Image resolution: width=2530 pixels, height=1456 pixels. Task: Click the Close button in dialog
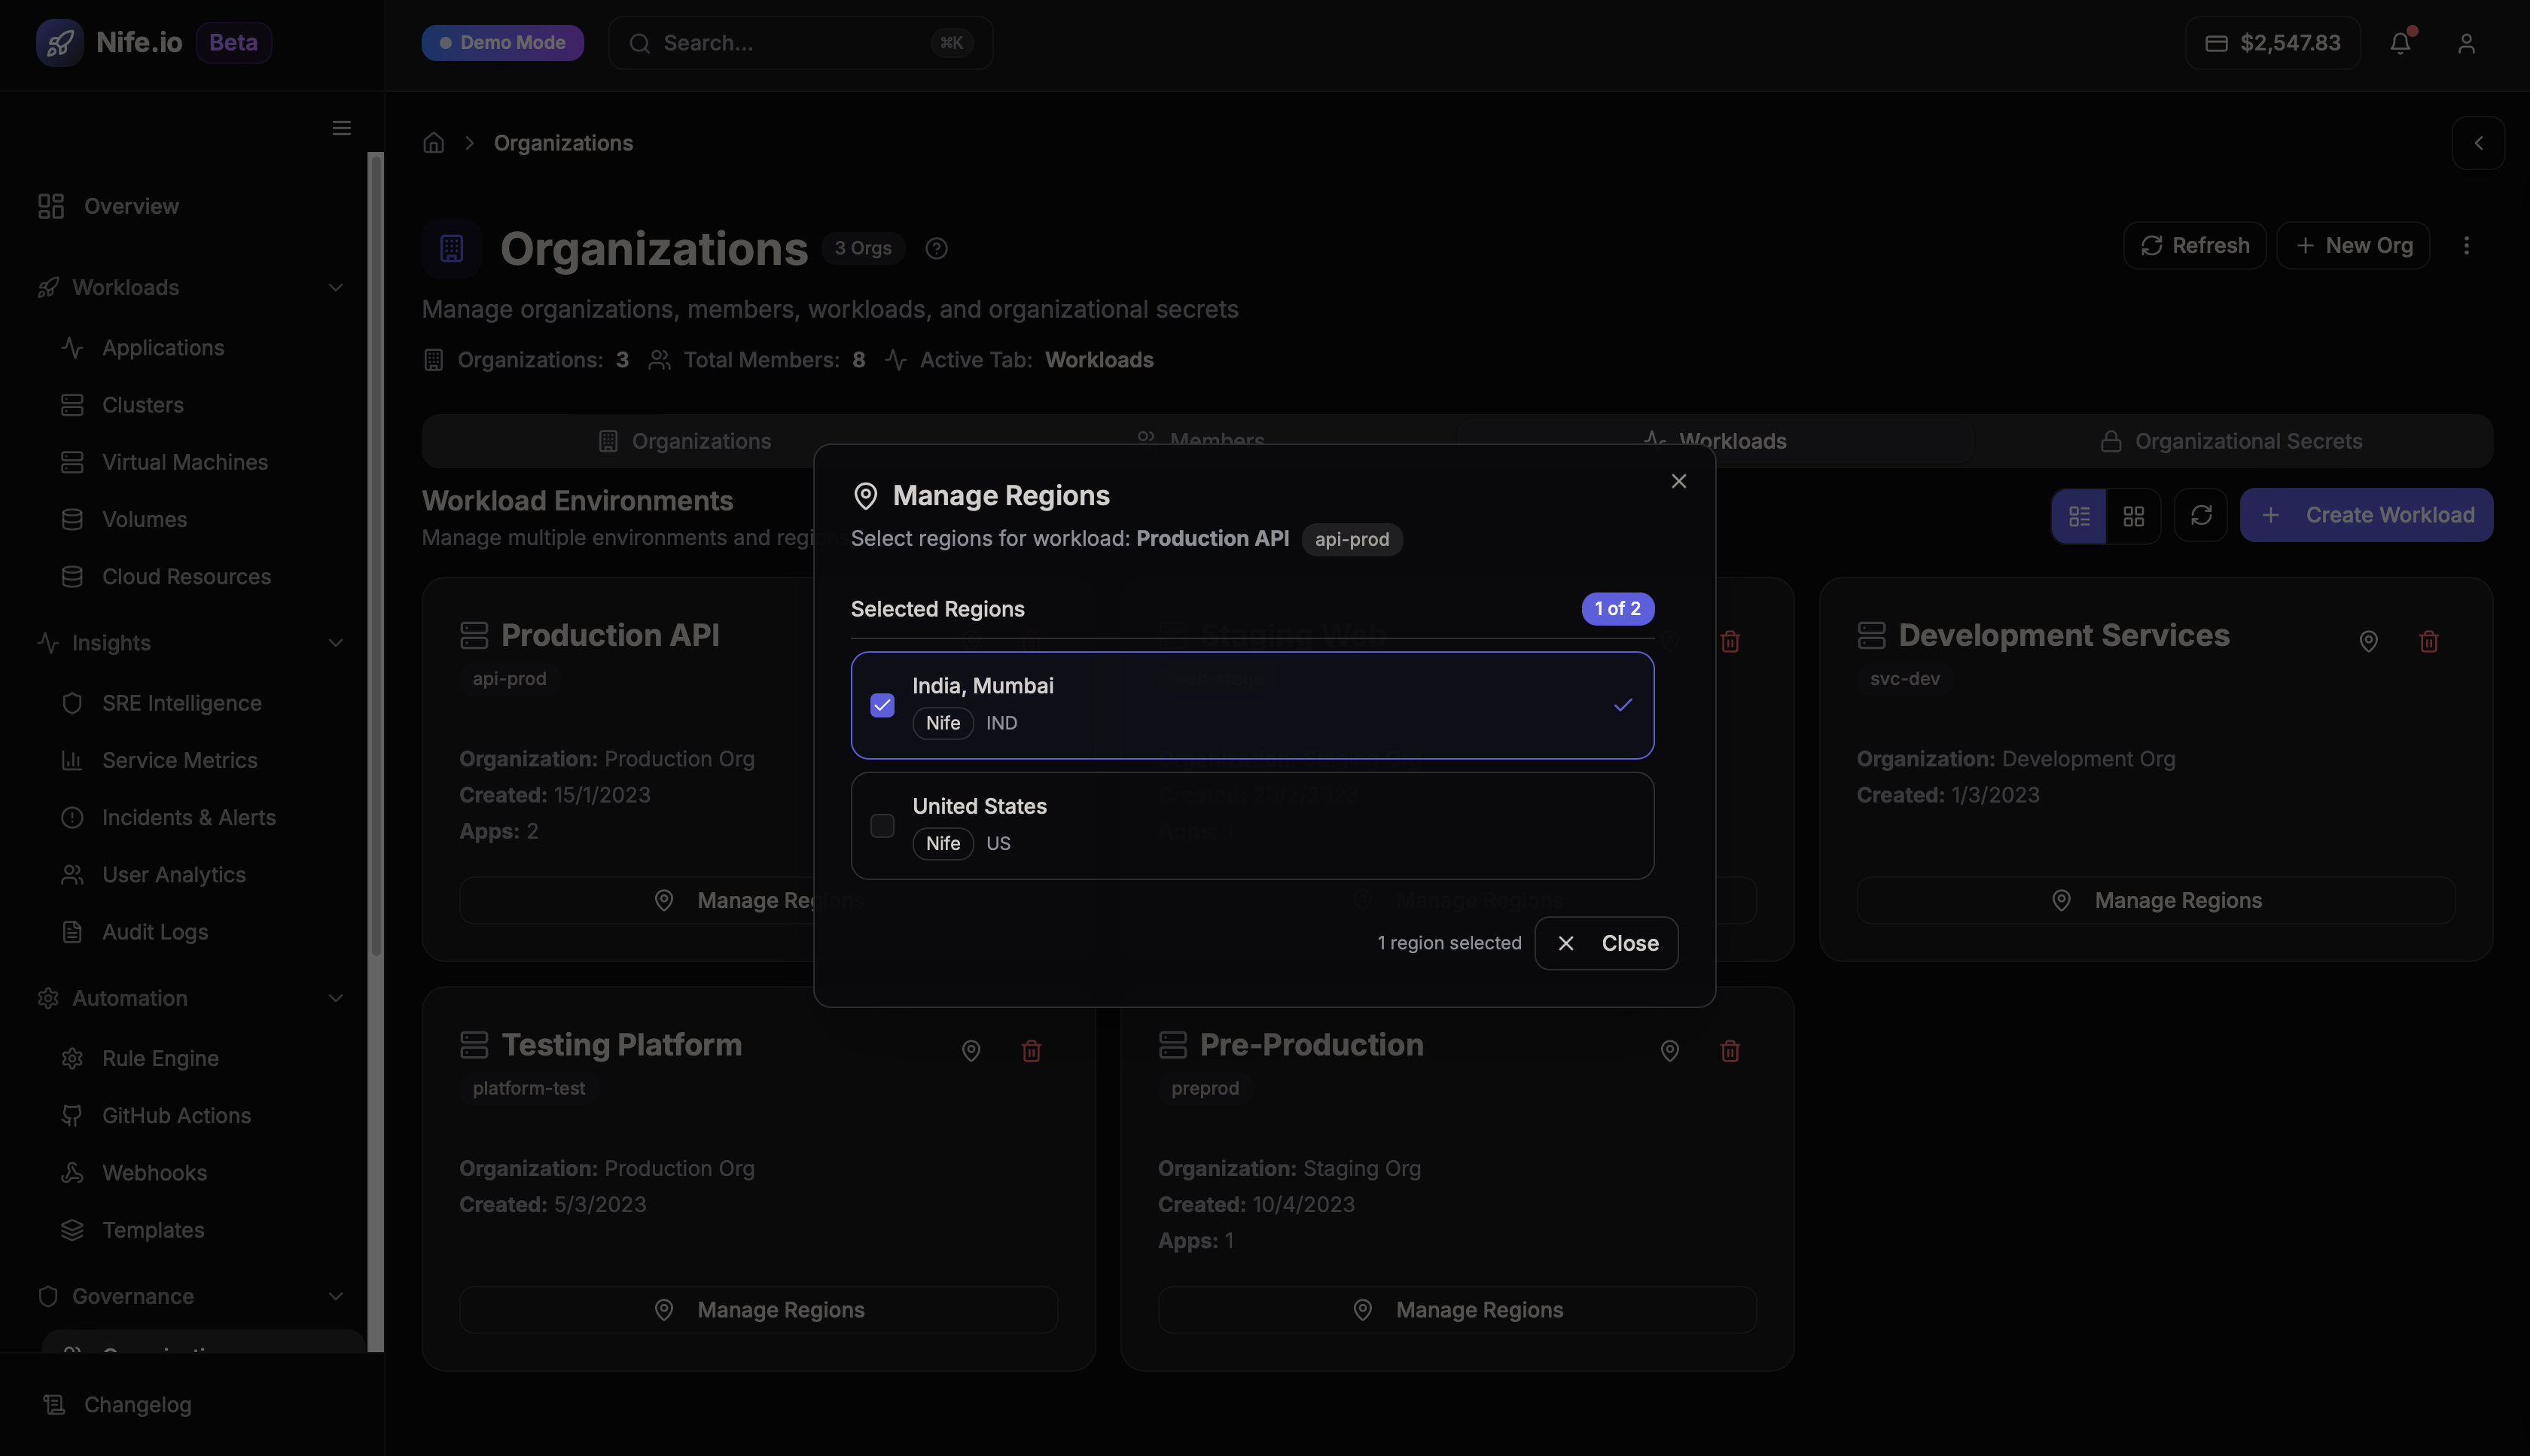(x=1606, y=943)
